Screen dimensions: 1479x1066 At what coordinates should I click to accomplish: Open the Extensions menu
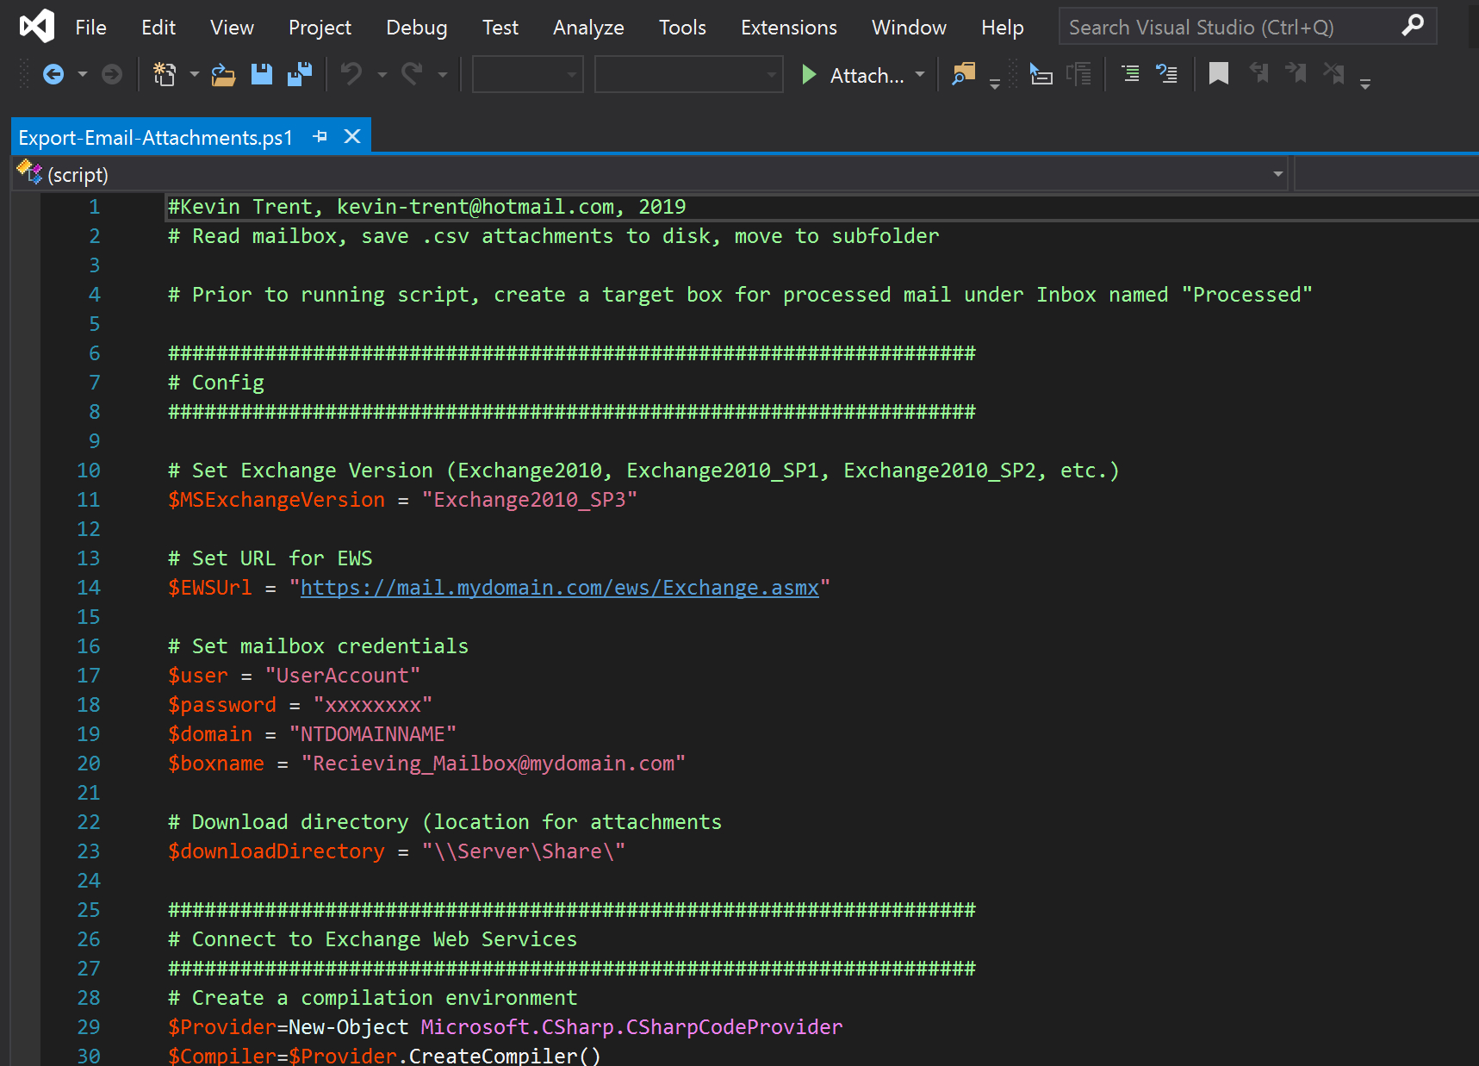(788, 28)
